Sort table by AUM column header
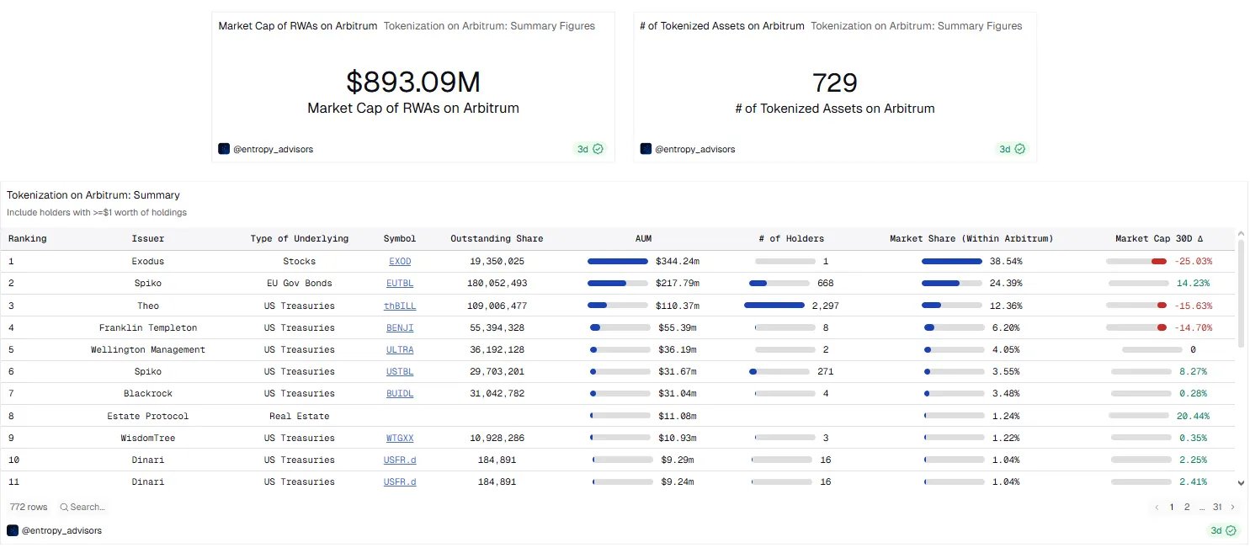Screen dimensions: 1250x553 [643, 238]
